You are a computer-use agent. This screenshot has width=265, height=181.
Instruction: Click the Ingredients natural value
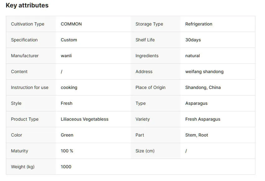pos(193,56)
